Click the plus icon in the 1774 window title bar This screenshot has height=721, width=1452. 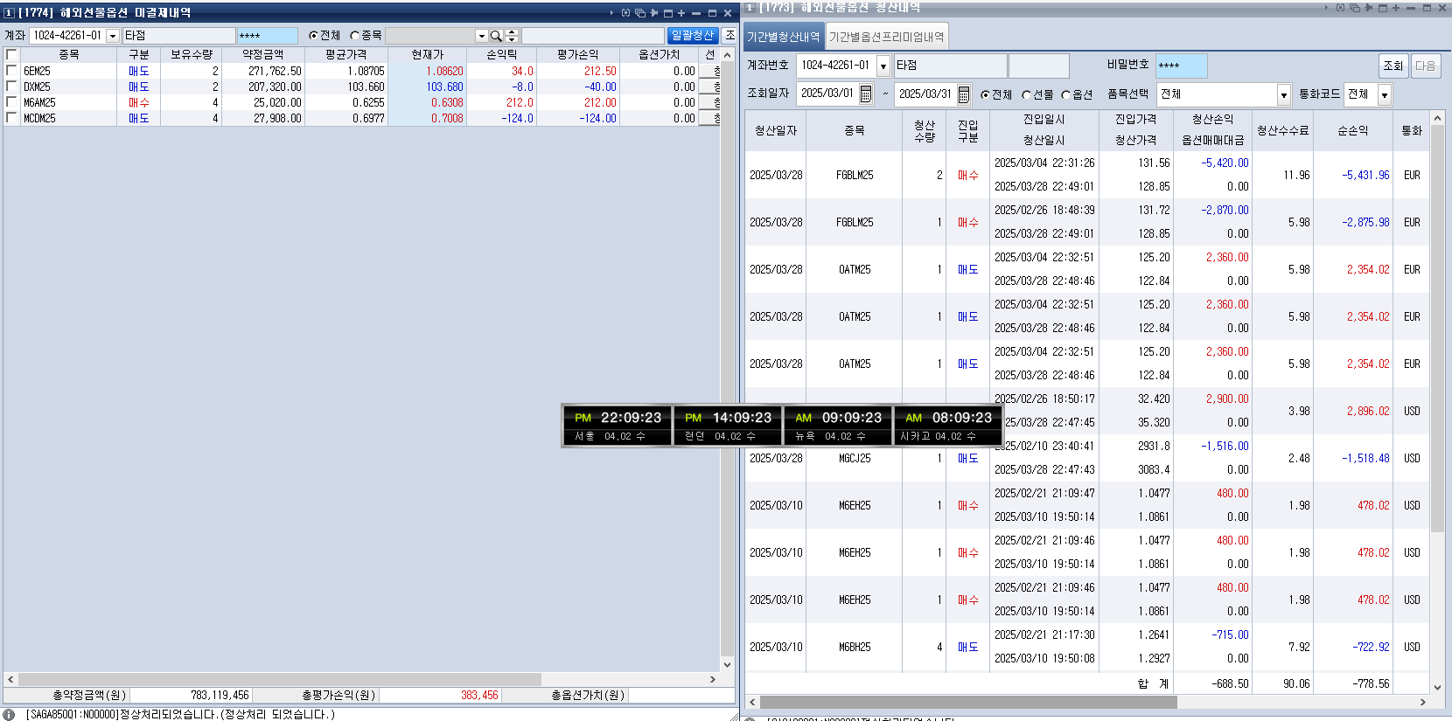[x=681, y=13]
